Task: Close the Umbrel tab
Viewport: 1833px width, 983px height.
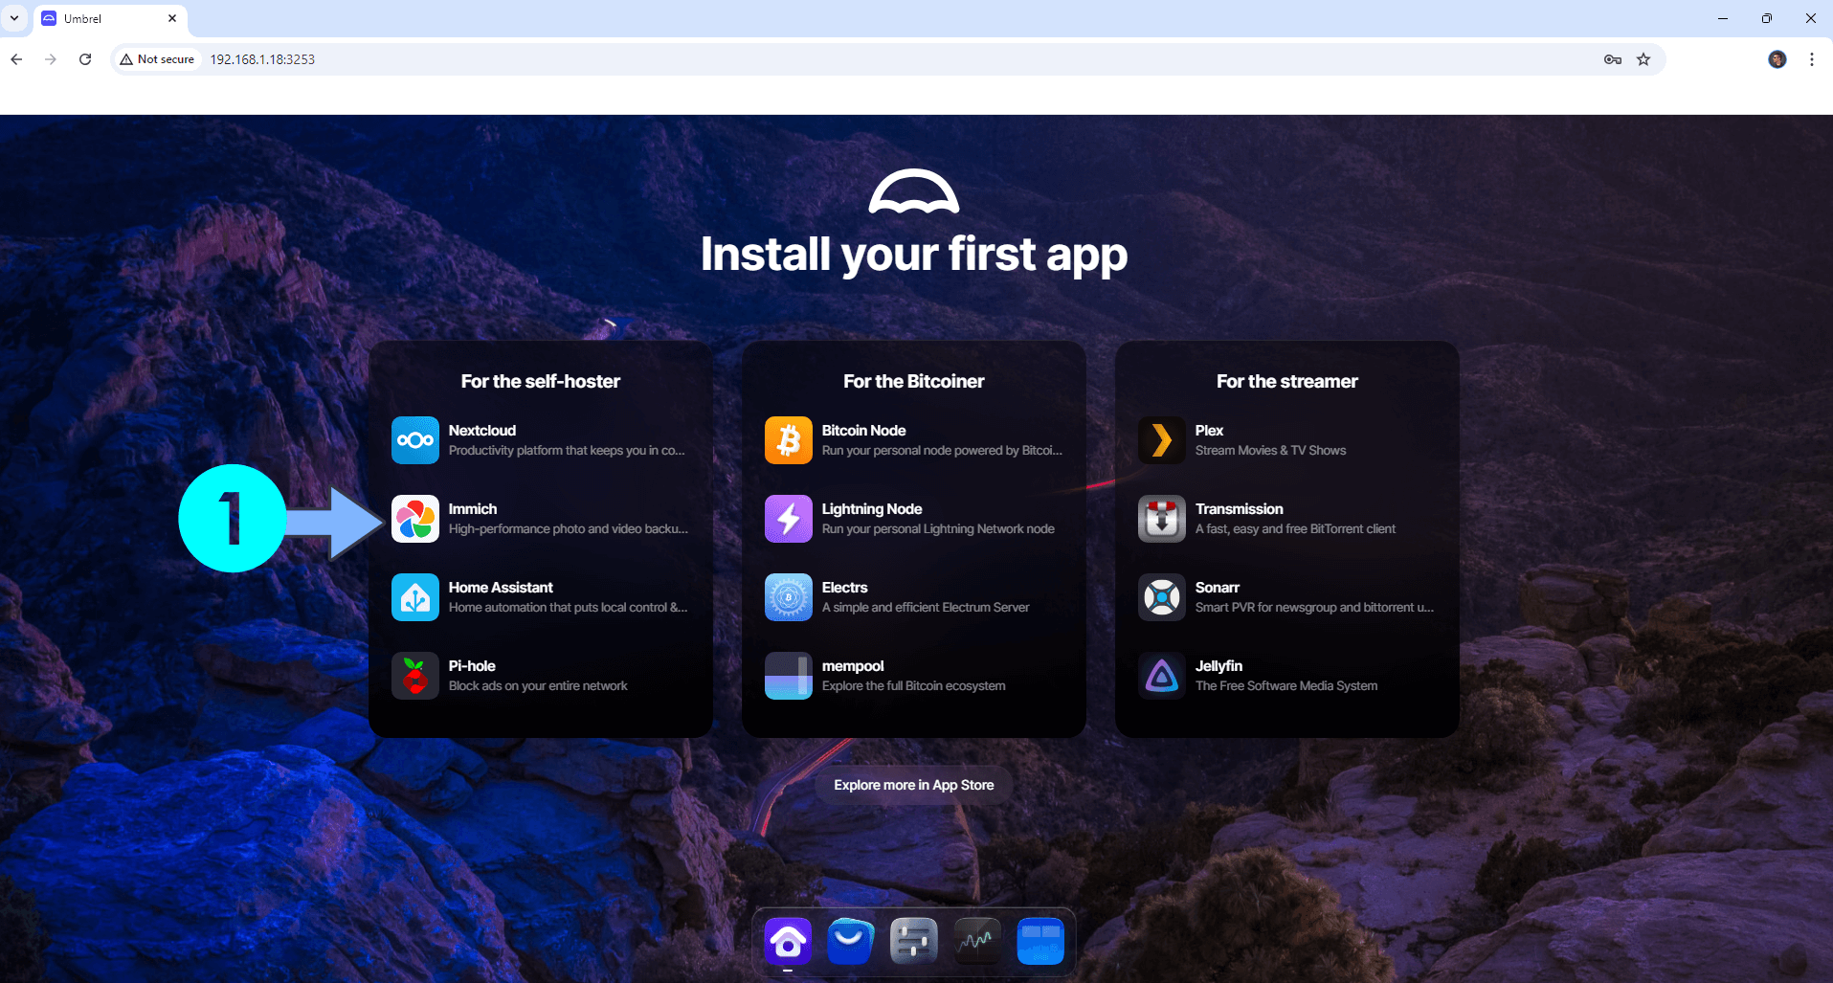Action: [x=172, y=18]
